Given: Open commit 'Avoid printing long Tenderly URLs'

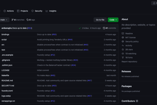Looking at the screenshot, I should point(52,40).
